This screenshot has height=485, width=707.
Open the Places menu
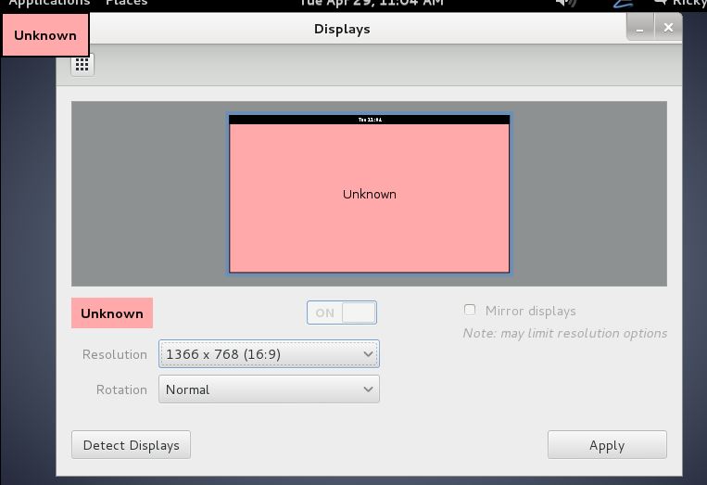pyautogui.click(x=126, y=3)
